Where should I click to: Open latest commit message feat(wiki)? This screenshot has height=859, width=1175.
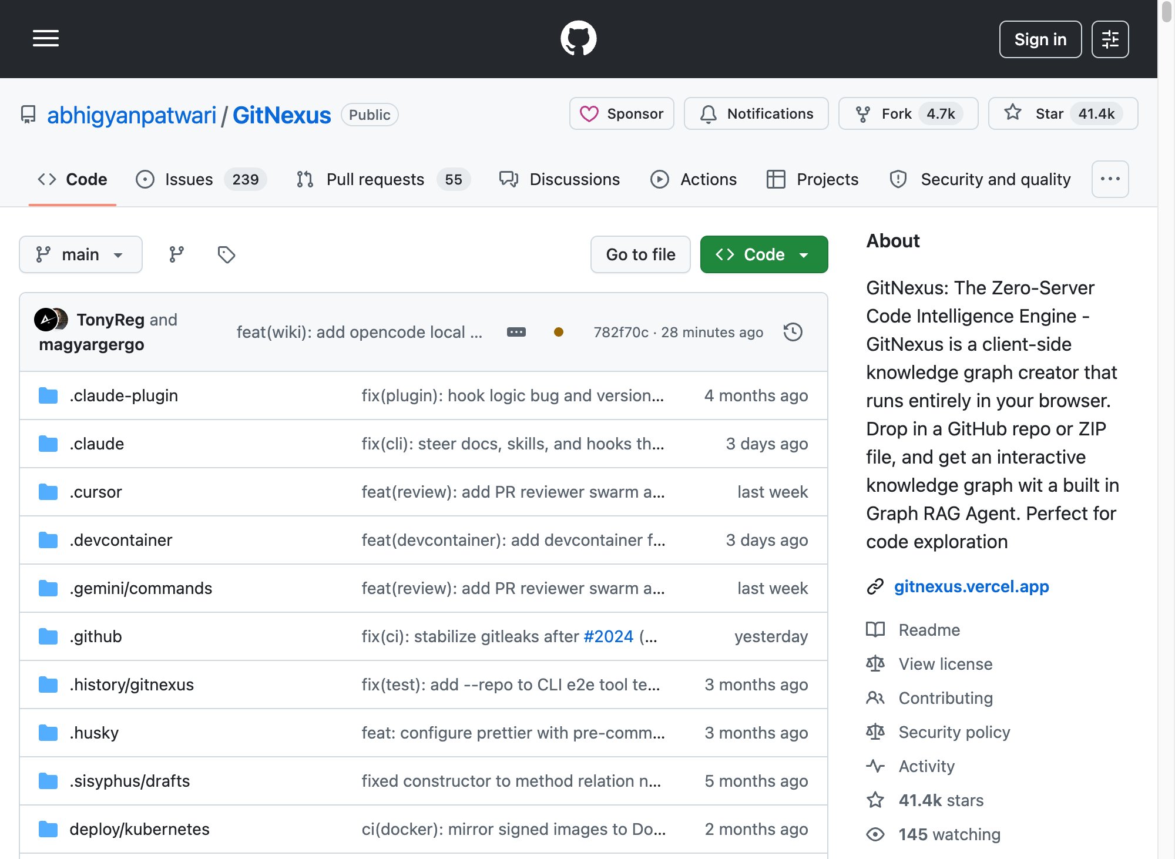click(x=359, y=332)
